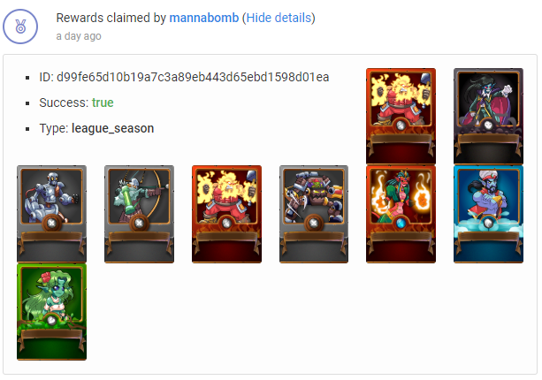
Task: Select the green-haired nymph card
Action: (x=51, y=312)
